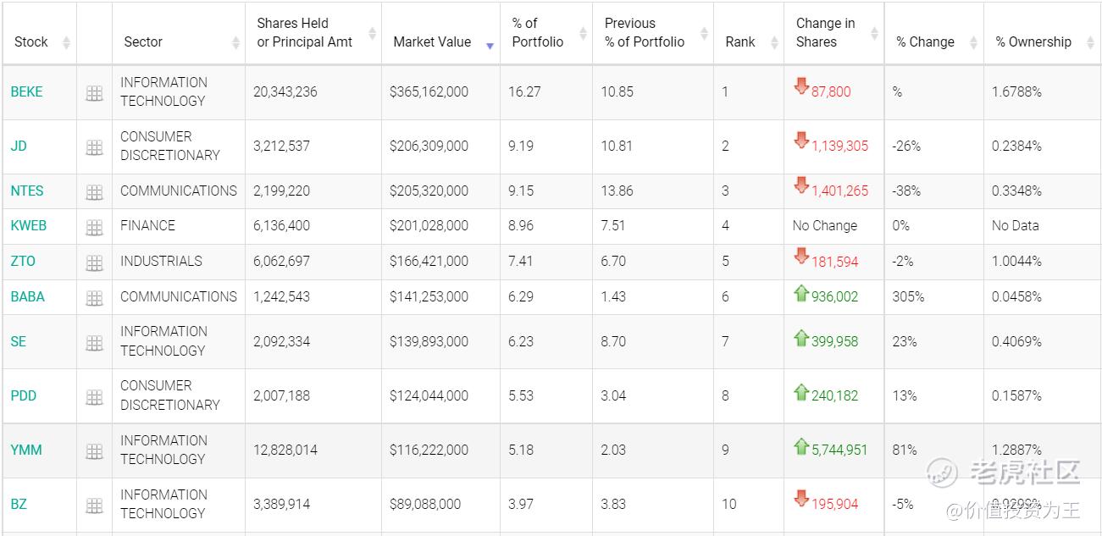
Task: Sort by Shares Held or Principal Amt
Action: pos(372,33)
